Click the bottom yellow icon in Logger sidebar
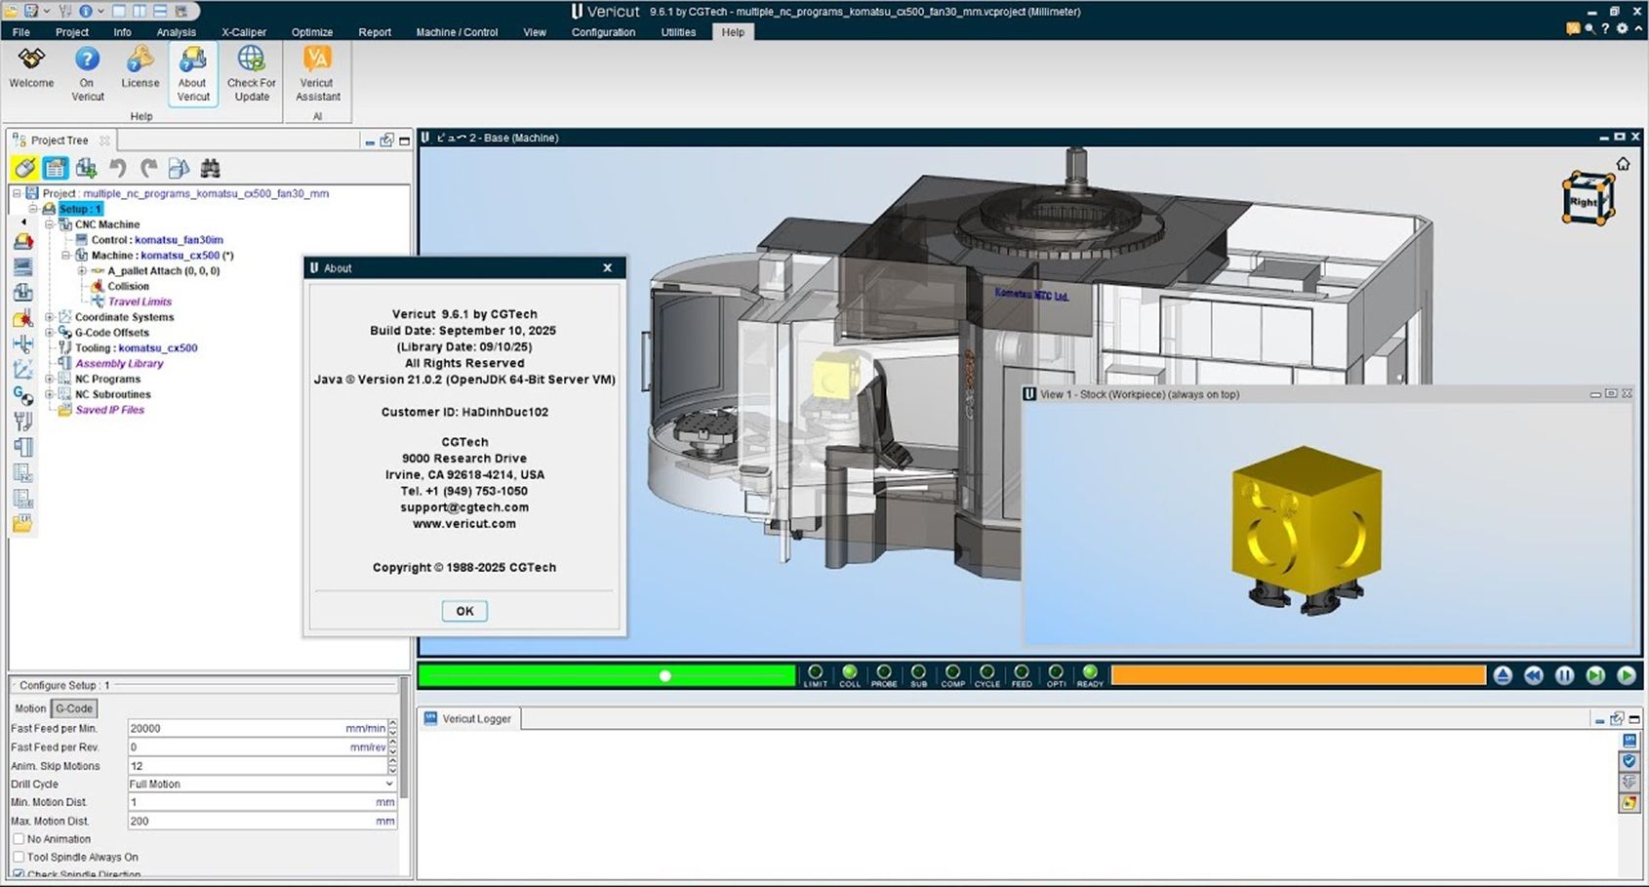Screen dimensions: 1649x887 (1629, 803)
